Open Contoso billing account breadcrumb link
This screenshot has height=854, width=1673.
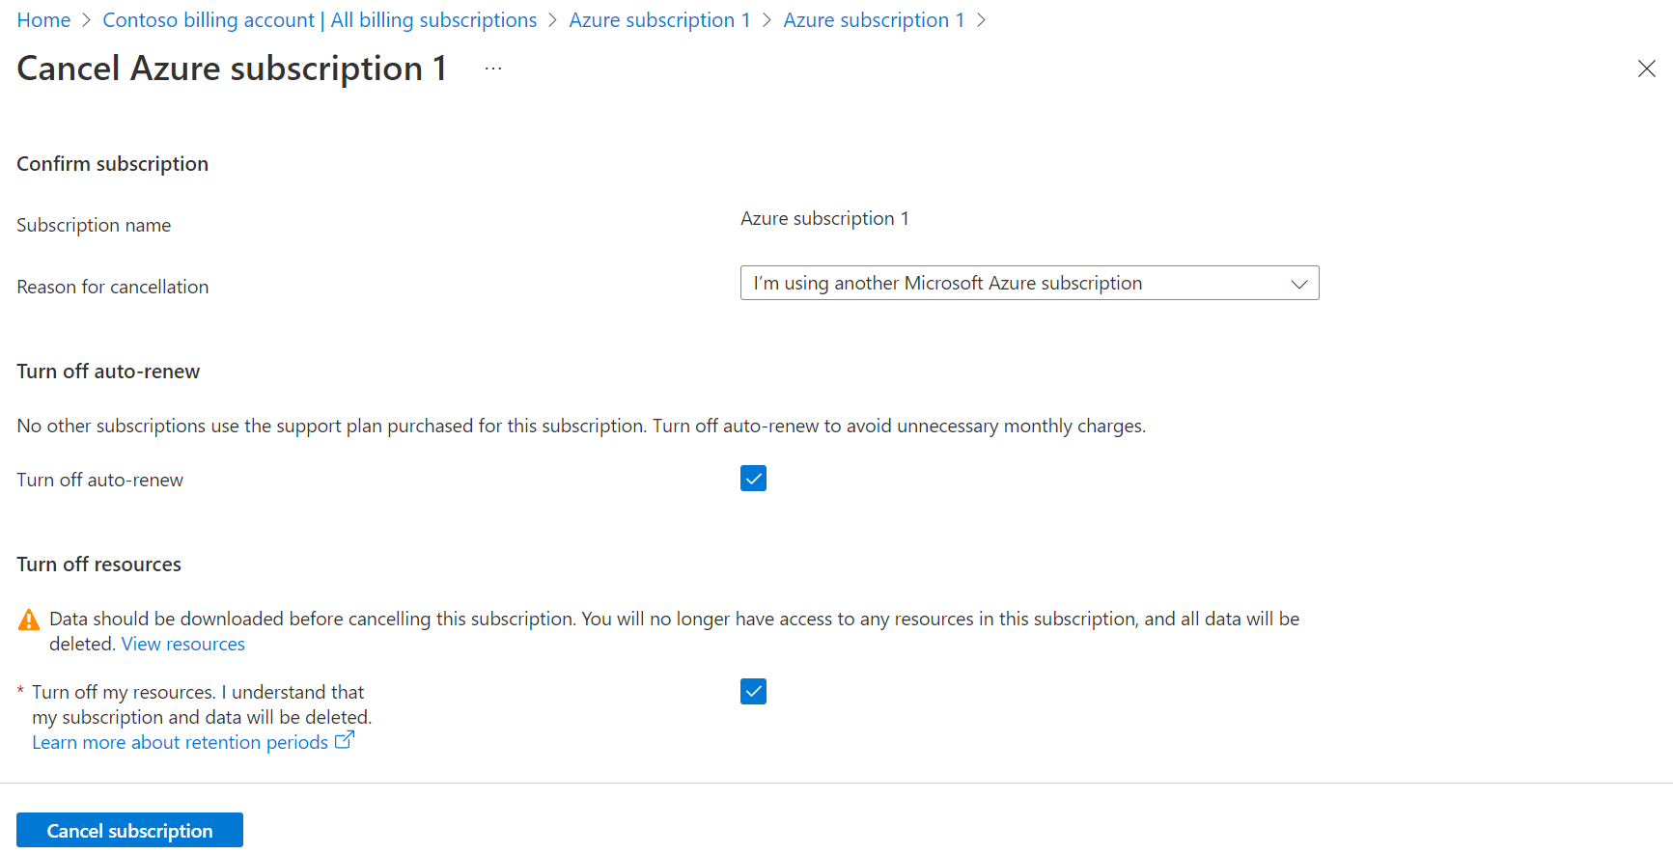(320, 20)
